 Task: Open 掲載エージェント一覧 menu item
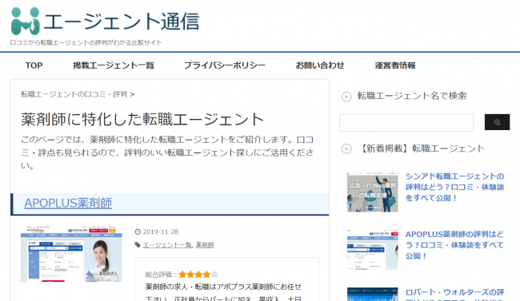[114, 65]
